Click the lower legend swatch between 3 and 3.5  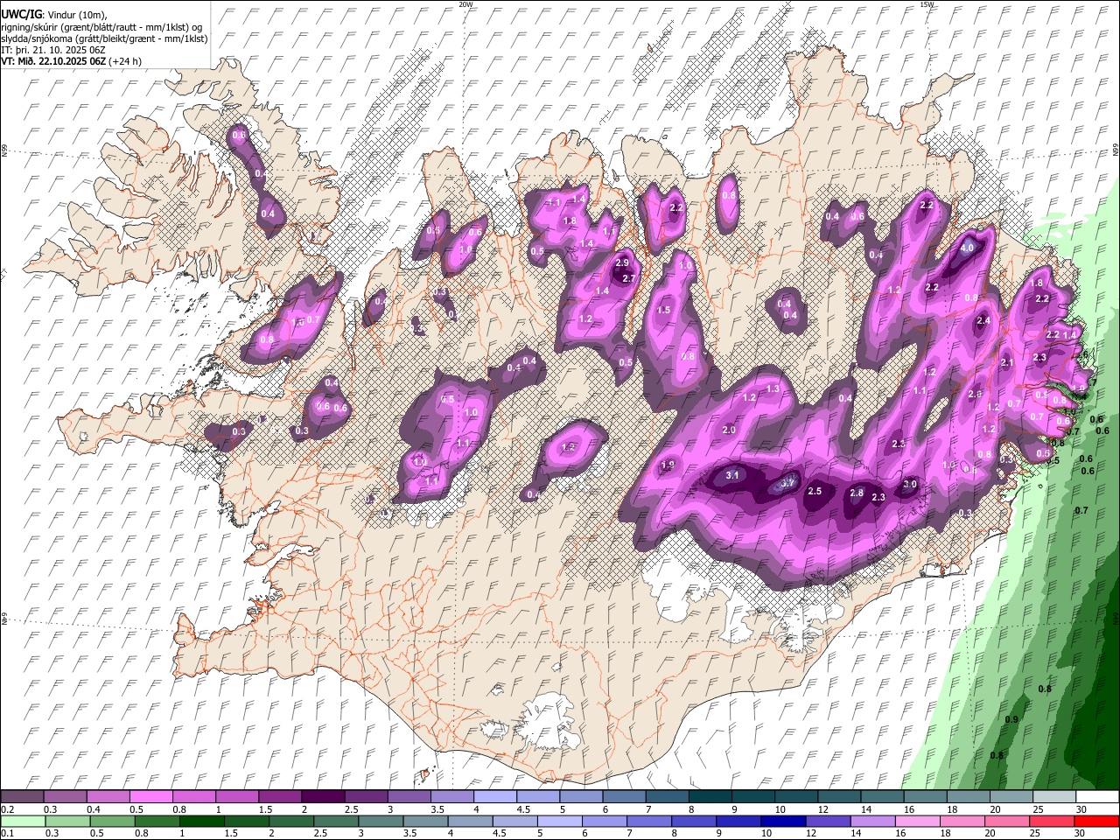[x=380, y=822]
